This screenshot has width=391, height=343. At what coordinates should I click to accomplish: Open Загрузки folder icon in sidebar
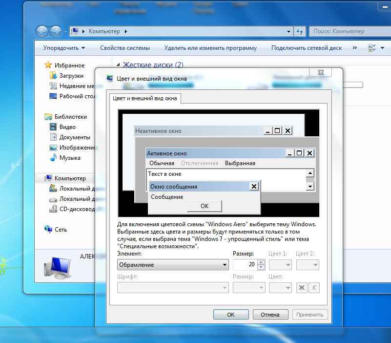pyautogui.click(x=53, y=75)
